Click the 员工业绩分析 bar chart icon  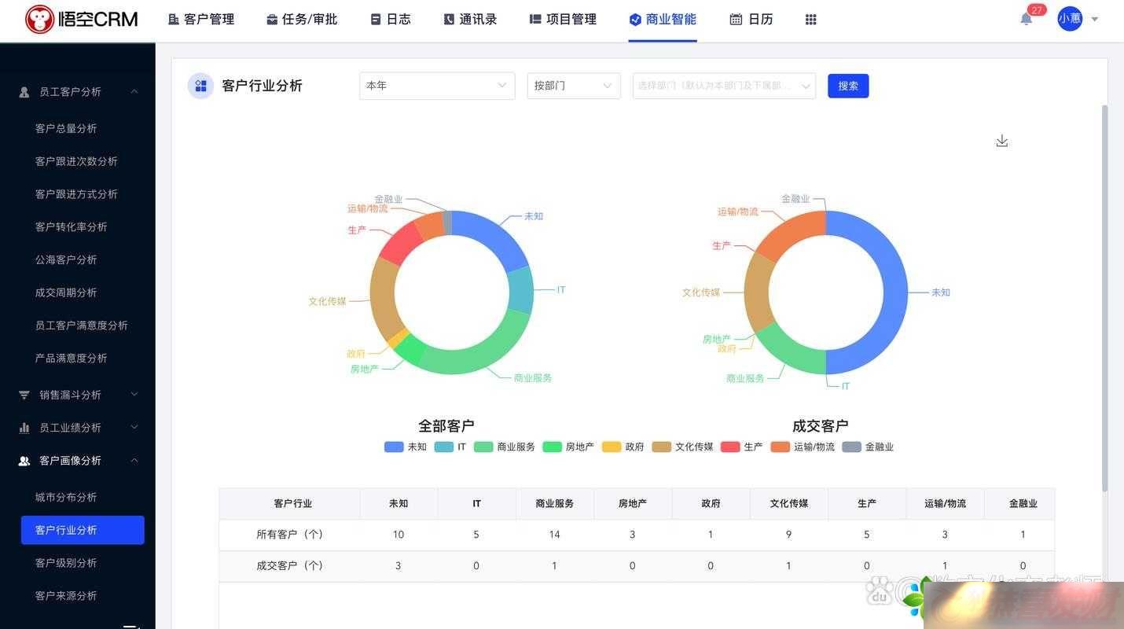tap(24, 428)
